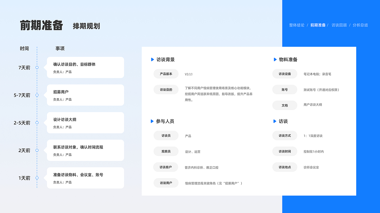The image size is (380, 213).
Task: Toggle the 7天前 timeline node
Action: coord(37,67)
